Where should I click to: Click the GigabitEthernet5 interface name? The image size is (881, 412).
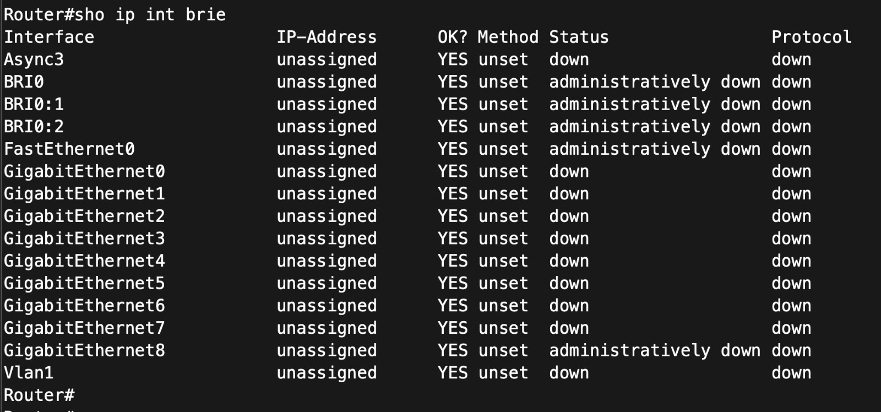84,284
